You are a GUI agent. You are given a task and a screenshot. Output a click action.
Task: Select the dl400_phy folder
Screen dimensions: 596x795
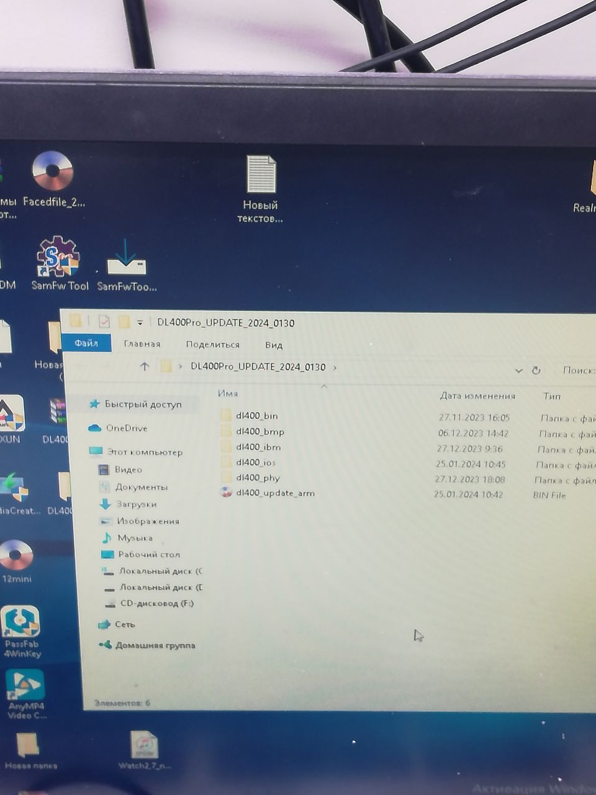250,478
